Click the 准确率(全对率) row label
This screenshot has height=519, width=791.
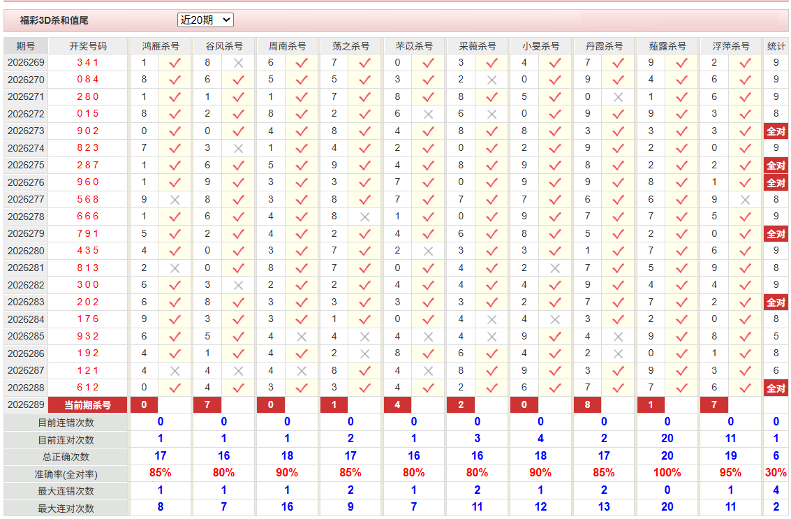click(x=66, y=474)
